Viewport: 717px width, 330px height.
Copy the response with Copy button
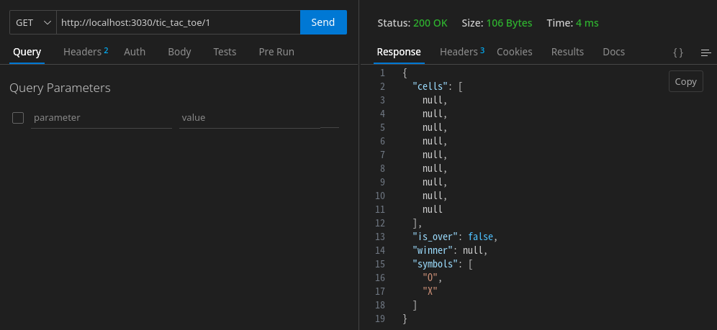pos(685,81)
